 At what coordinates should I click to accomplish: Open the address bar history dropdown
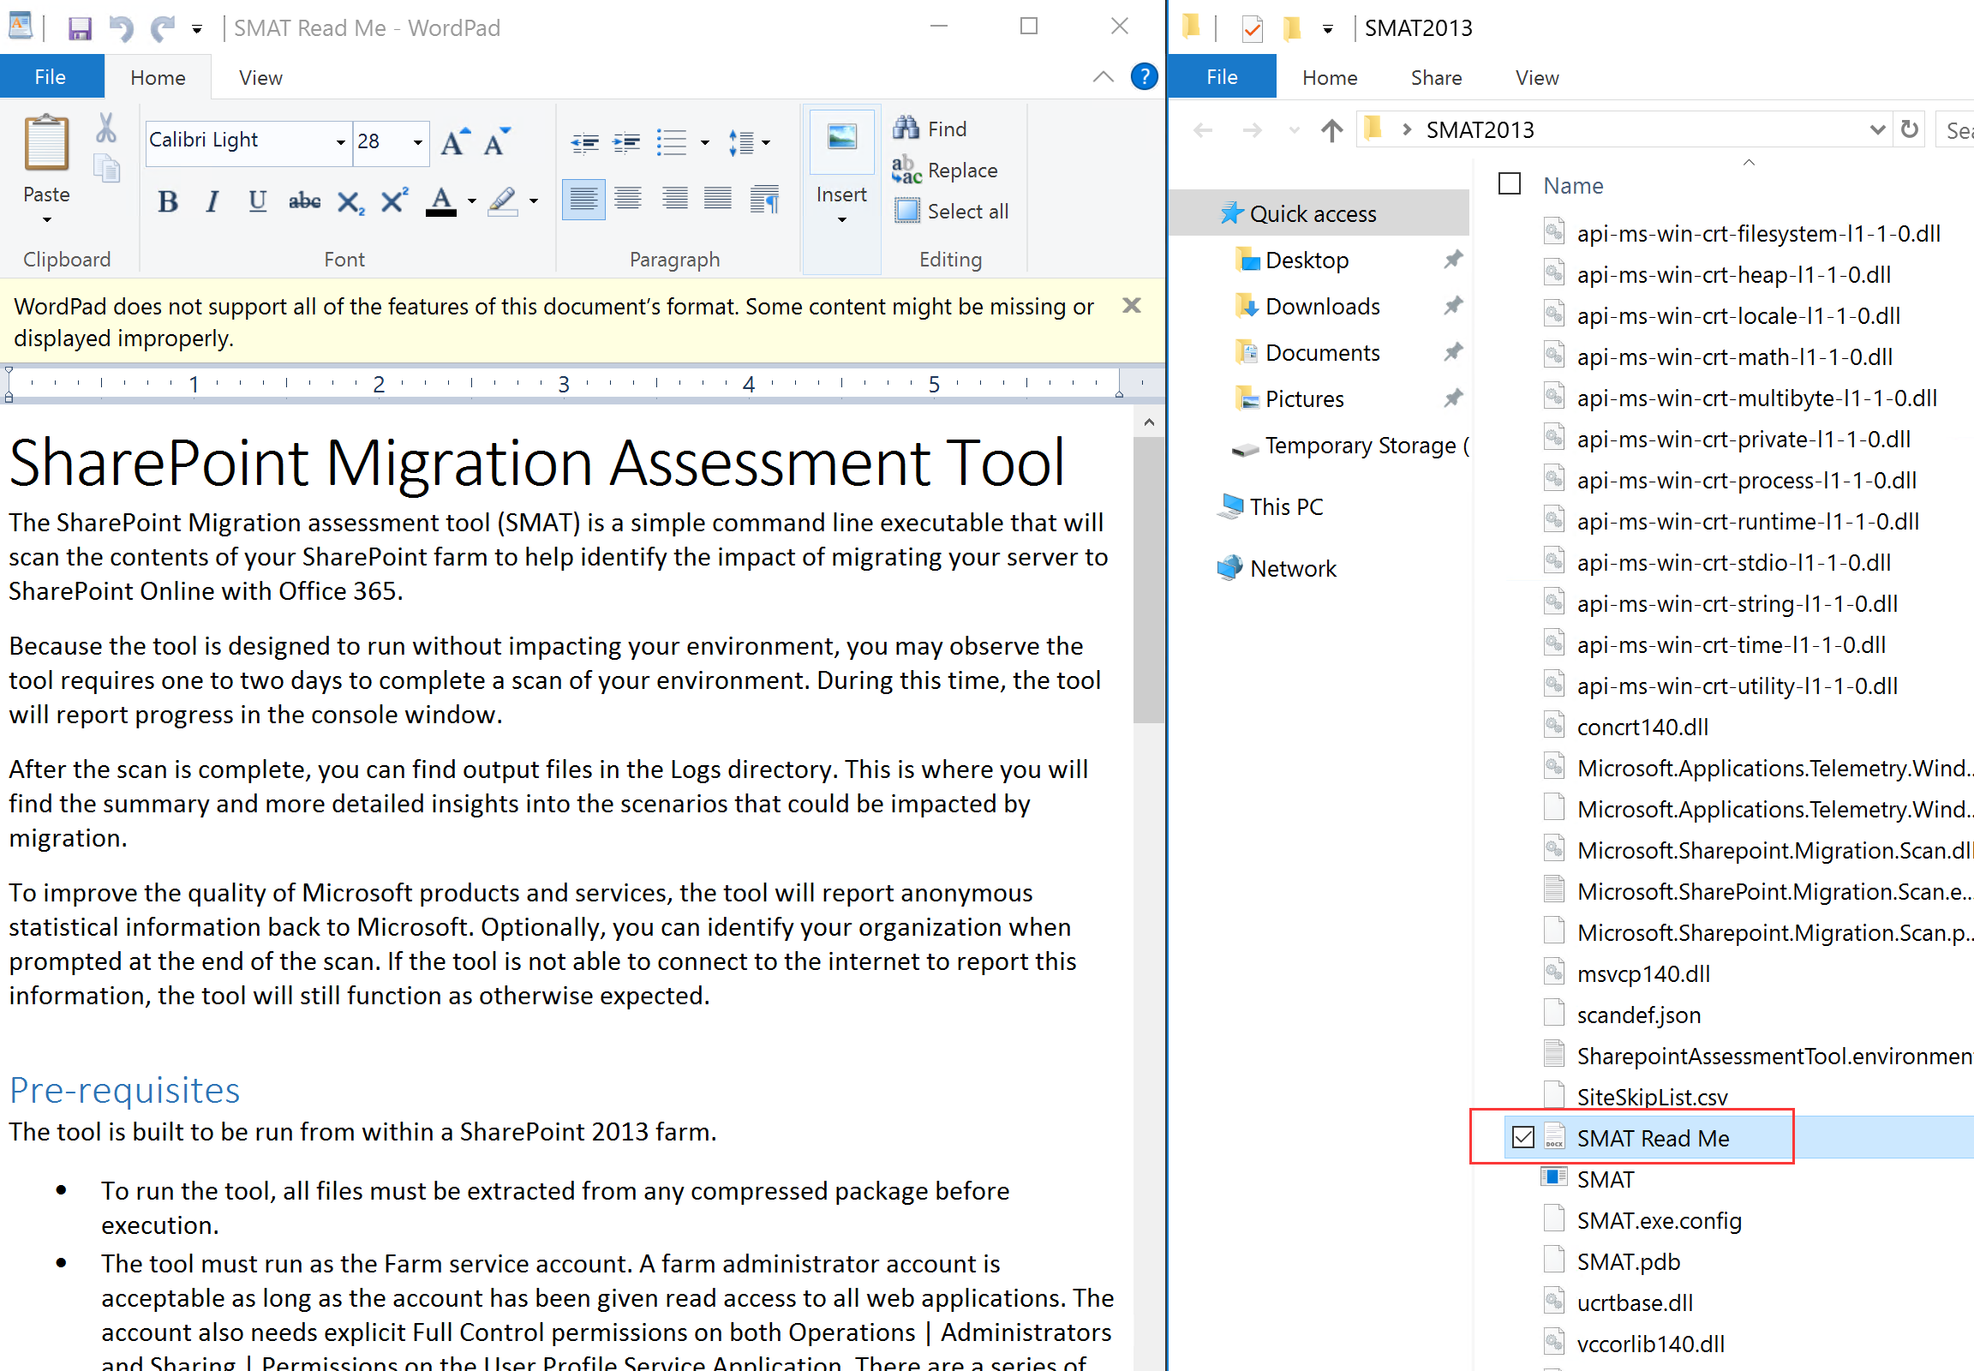(1876, 130)
